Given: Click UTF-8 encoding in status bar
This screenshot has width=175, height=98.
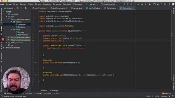Looking at the screenshot, I should 157,96.
